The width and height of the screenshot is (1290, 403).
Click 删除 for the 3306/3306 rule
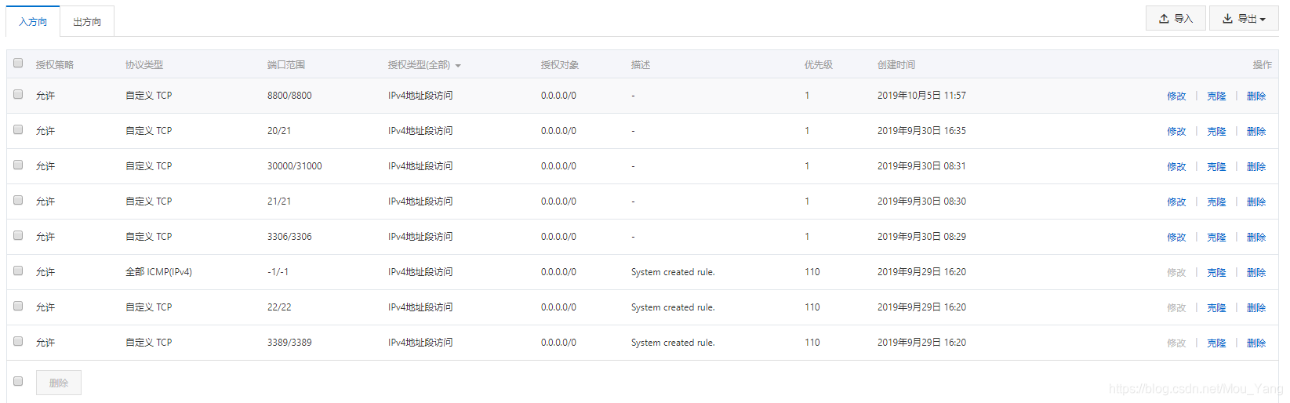[x=1256, y=238]
